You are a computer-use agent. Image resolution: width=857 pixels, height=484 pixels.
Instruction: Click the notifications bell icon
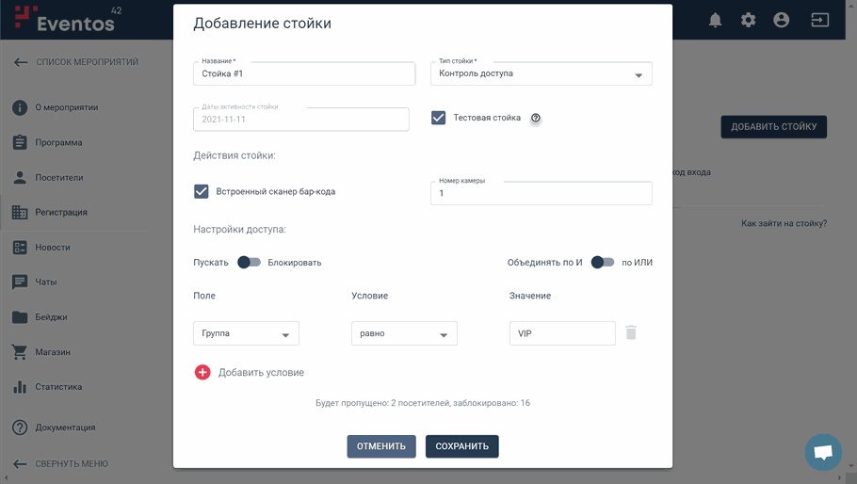pos(715,20)
